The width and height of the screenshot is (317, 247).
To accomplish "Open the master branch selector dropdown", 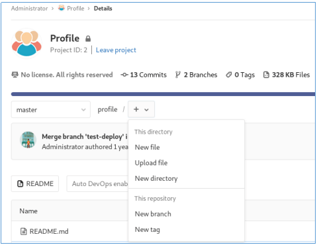I will [x=51, y=109].
